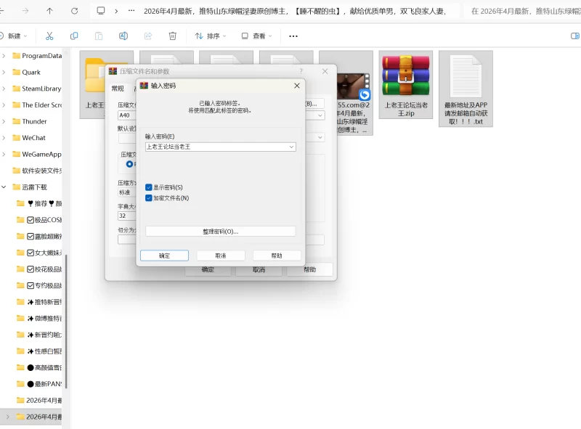Click the Paste icon in toolbar
This screenshot has width=581, height=429.
(x=99, y=36)
